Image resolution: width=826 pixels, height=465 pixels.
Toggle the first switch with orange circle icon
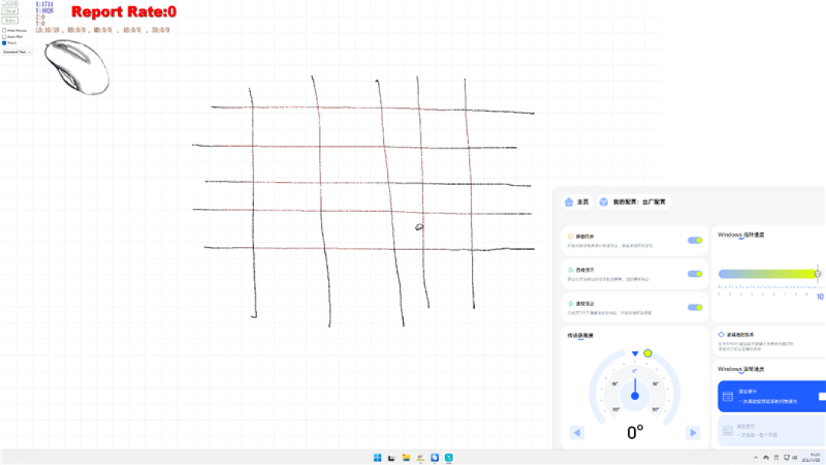coord(694,240)
